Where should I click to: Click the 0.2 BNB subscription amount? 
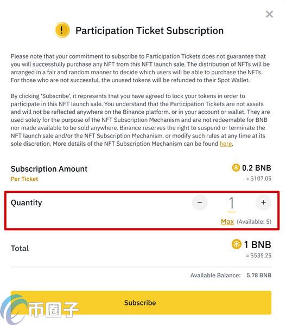(256, 168)
